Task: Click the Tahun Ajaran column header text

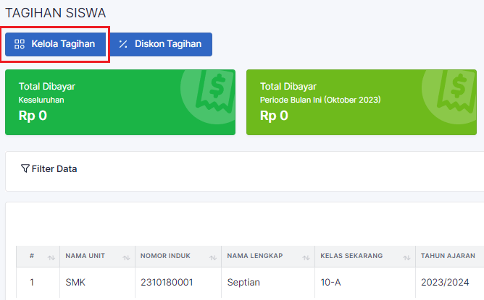Action: pyautogui.click(x=448, y=256)
